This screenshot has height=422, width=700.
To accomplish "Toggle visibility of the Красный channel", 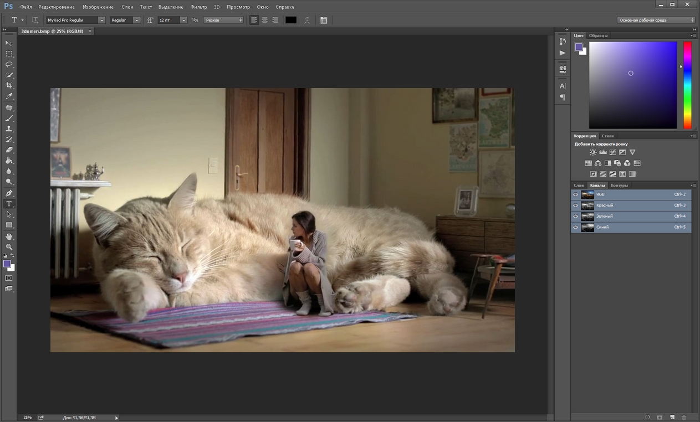I will tap(575, 205).
